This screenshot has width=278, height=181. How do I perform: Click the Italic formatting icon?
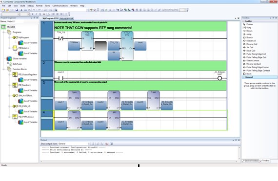37,14
